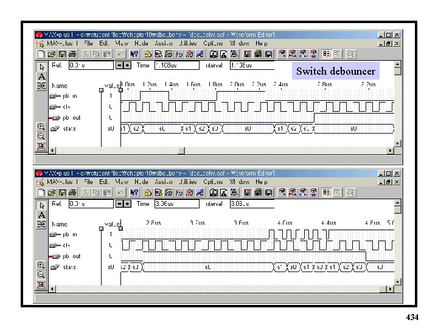The height and width of the screenshot is (328, 438).
Task: Click context help arrow icon in 1.108us window
Action: click(134, 54)
